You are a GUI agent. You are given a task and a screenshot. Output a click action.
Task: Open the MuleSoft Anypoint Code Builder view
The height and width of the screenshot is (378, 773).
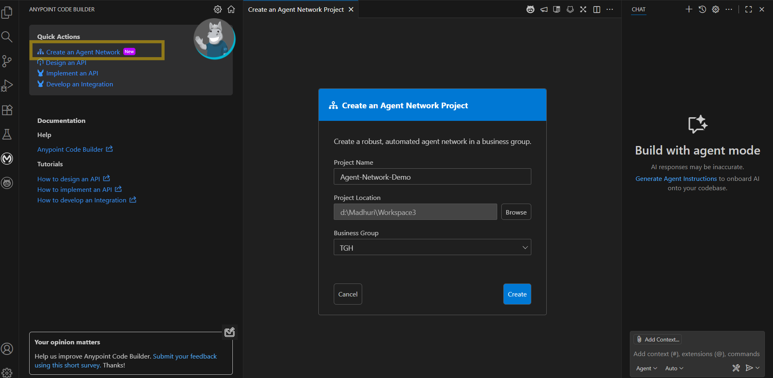pos(7,159)
